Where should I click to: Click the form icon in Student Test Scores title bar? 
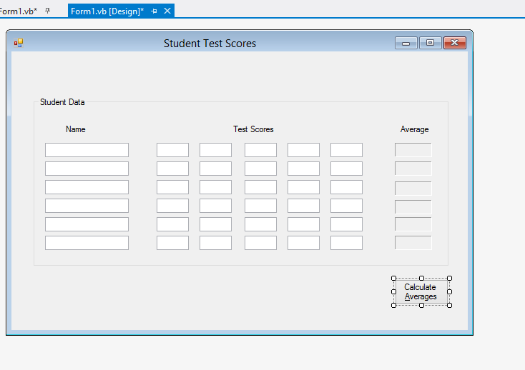click(x=19, y=43)
